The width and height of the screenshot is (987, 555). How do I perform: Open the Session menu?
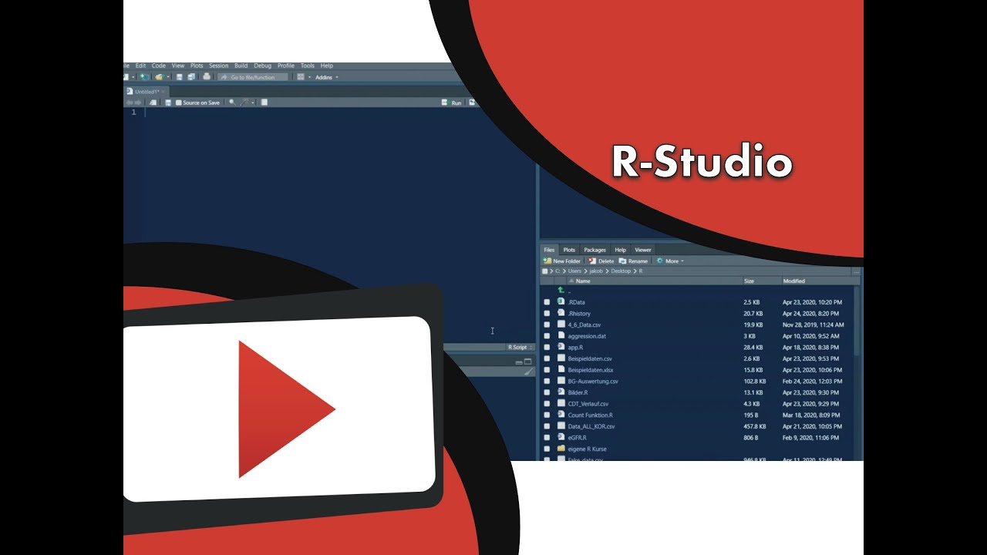click(x=219, y=66)
